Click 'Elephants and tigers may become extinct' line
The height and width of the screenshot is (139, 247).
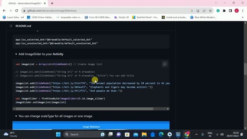(x=84, y=87)
